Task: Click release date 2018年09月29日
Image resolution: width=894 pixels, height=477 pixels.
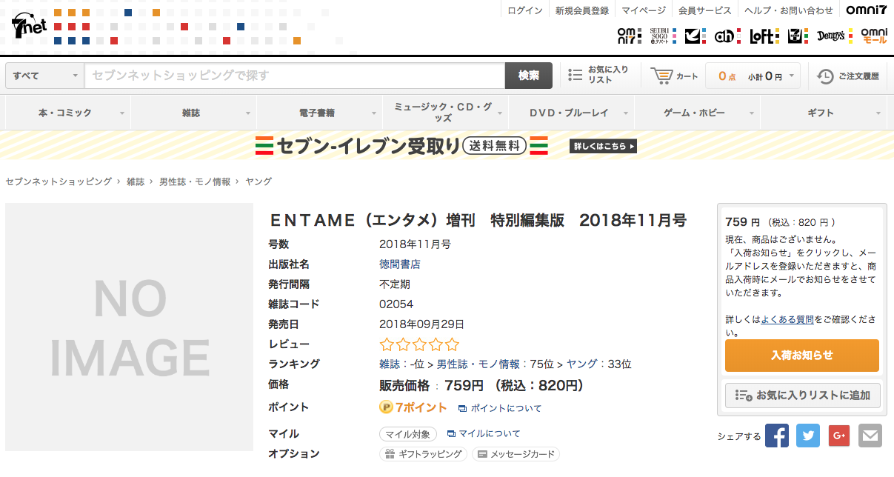Action: [422, 324]
